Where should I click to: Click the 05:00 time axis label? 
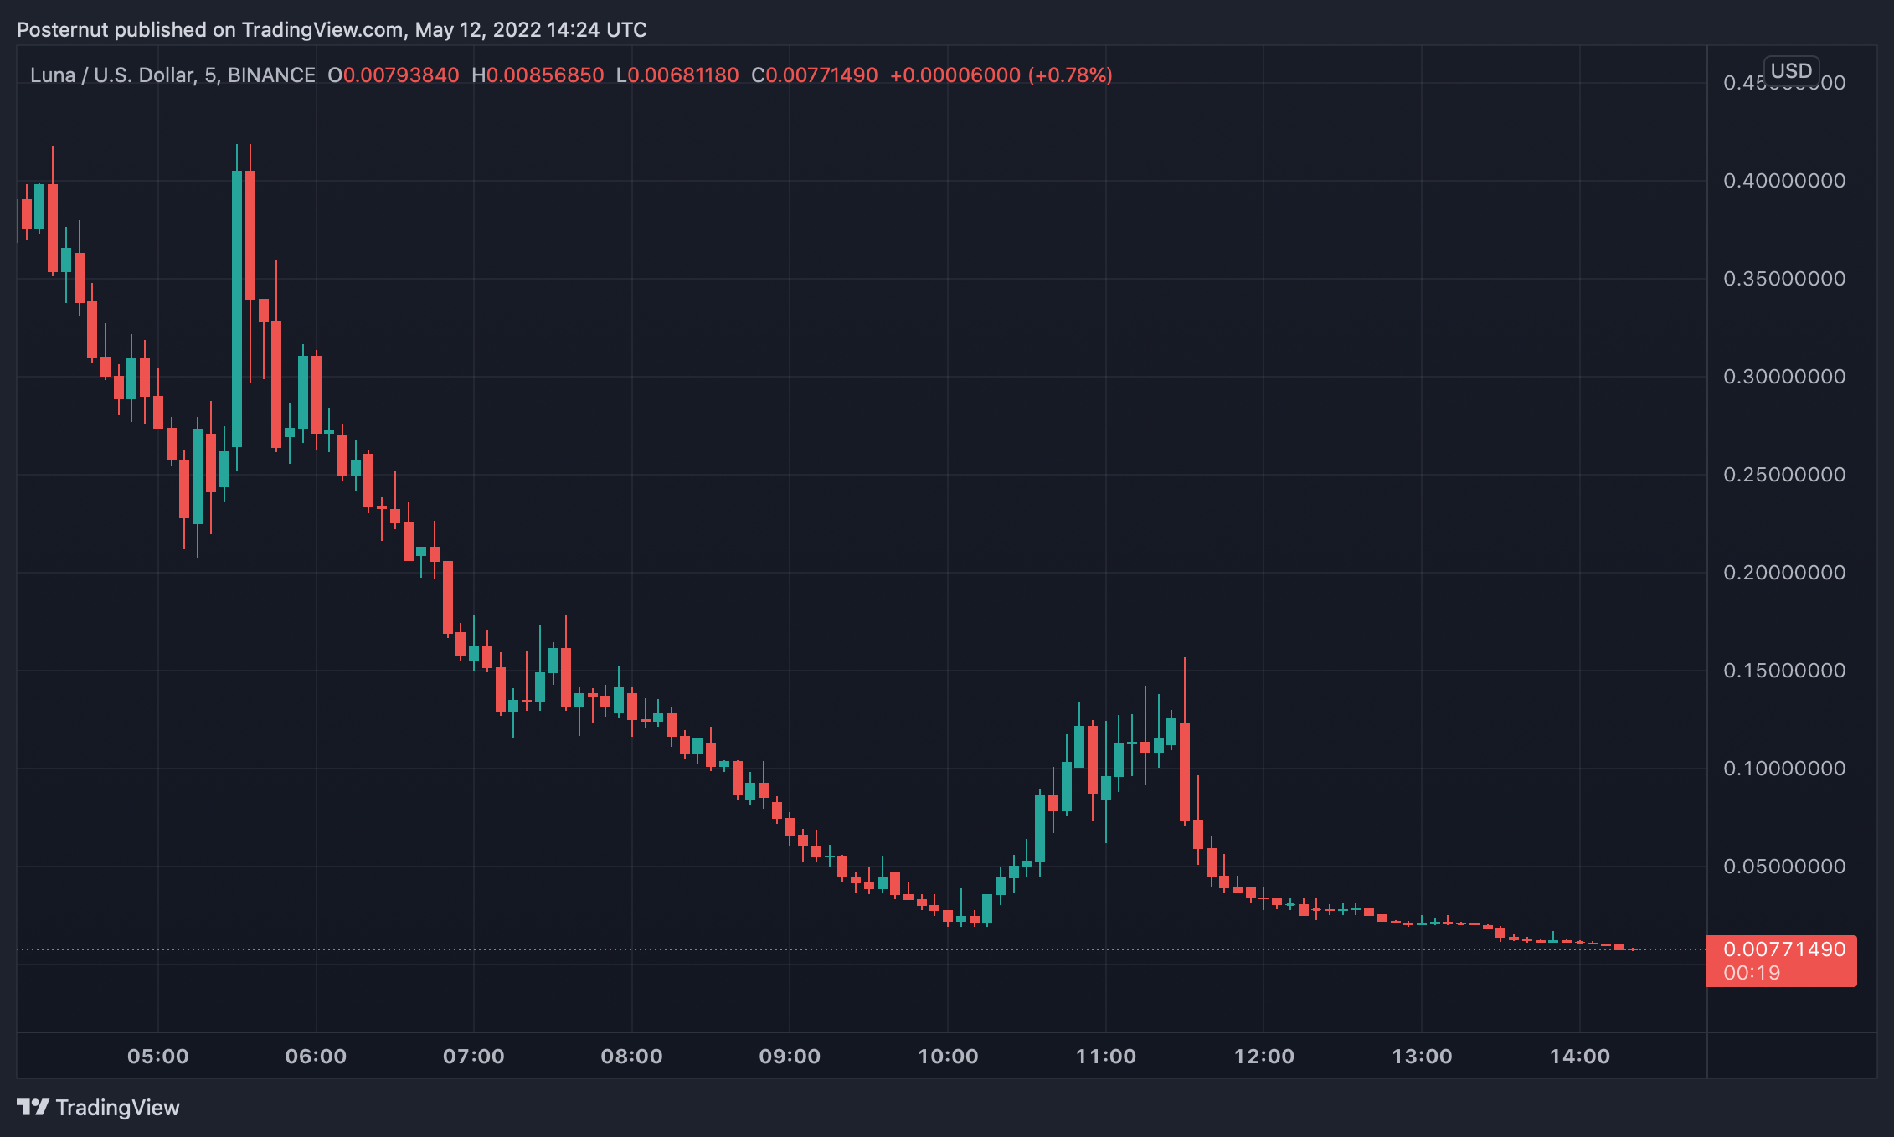[158, 1056]
